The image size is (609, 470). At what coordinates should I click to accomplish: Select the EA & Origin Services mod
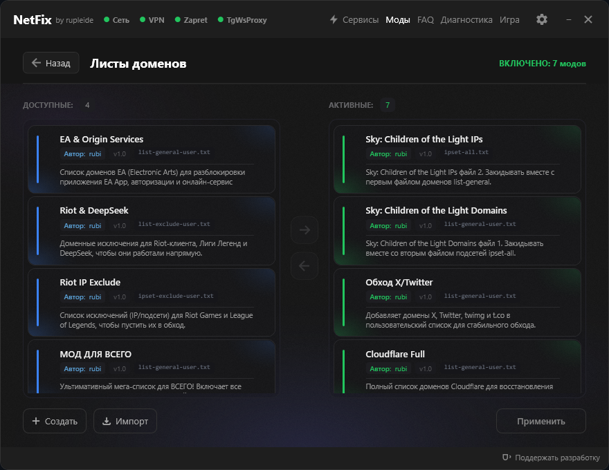152,159
